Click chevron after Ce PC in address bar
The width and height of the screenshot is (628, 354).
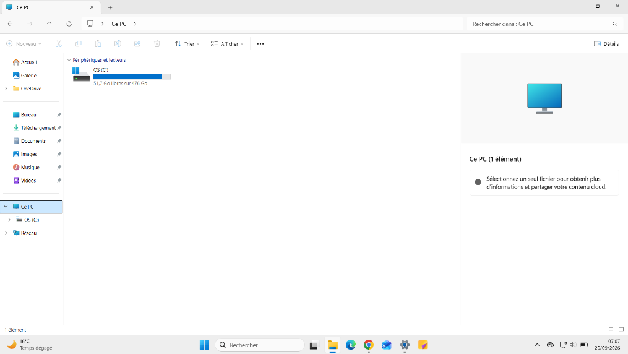[x=135, y=24]
